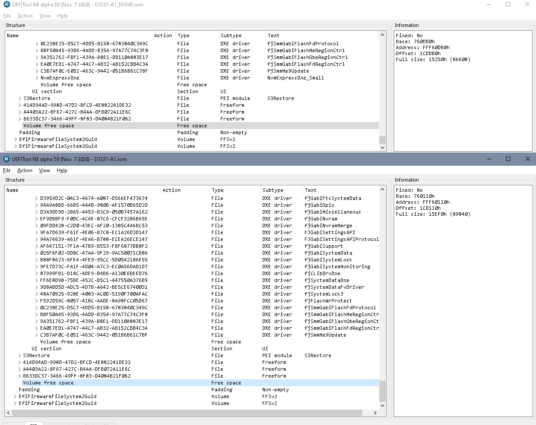Viewport: 536px width, 425px height.
Task: Expand the NvmExpressDxe tree node
Action: pos(37,78)
